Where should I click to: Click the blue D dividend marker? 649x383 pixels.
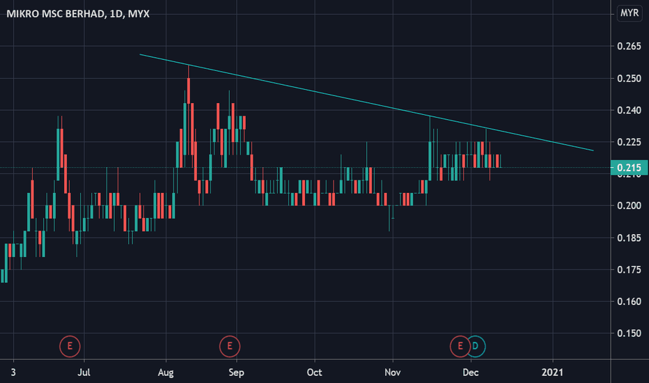point(476,346)
